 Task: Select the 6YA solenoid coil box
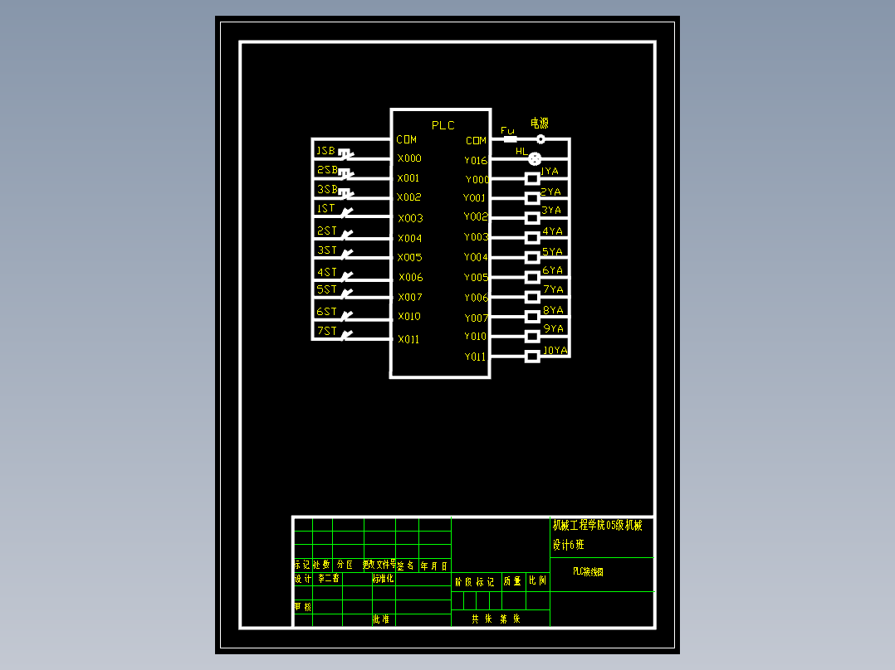[532, 278]
